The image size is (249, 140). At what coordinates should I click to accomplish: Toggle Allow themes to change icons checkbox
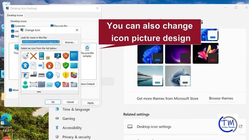coord(11,90)
